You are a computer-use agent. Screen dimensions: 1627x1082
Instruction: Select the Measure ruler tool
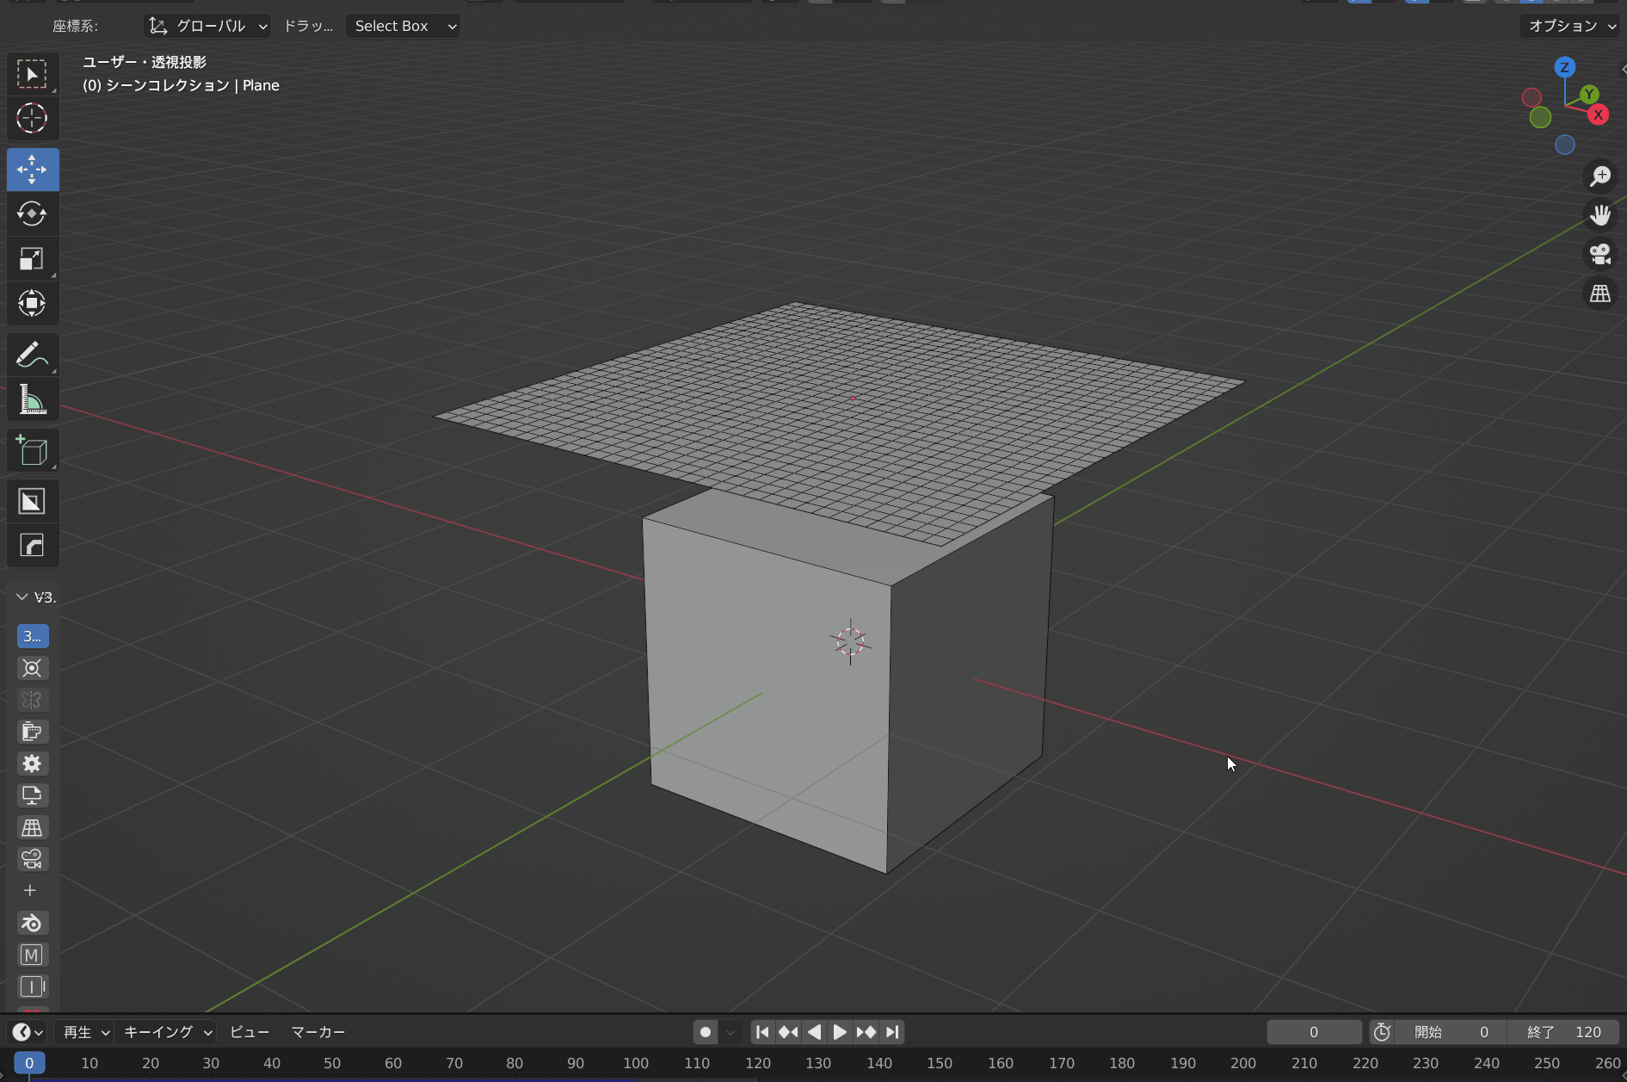(x=33, y=399)
